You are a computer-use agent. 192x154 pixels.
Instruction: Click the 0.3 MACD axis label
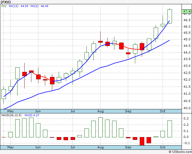(186, 118)
